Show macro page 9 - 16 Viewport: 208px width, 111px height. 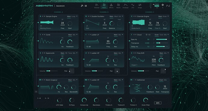pos(47,98)
